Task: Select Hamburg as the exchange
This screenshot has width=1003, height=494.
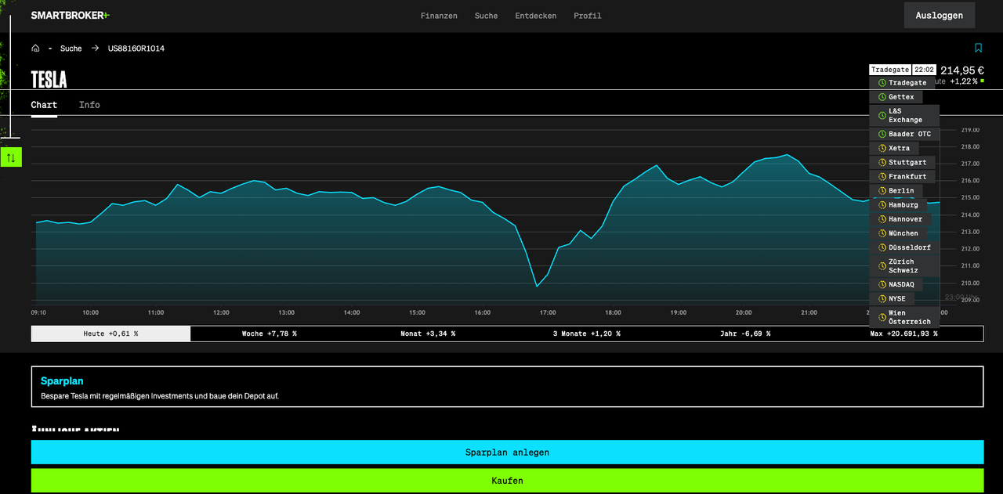Action: pos(898,204)
